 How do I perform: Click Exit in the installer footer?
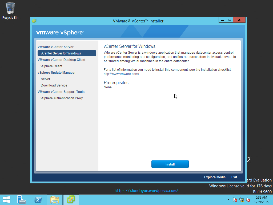point(234,177)
